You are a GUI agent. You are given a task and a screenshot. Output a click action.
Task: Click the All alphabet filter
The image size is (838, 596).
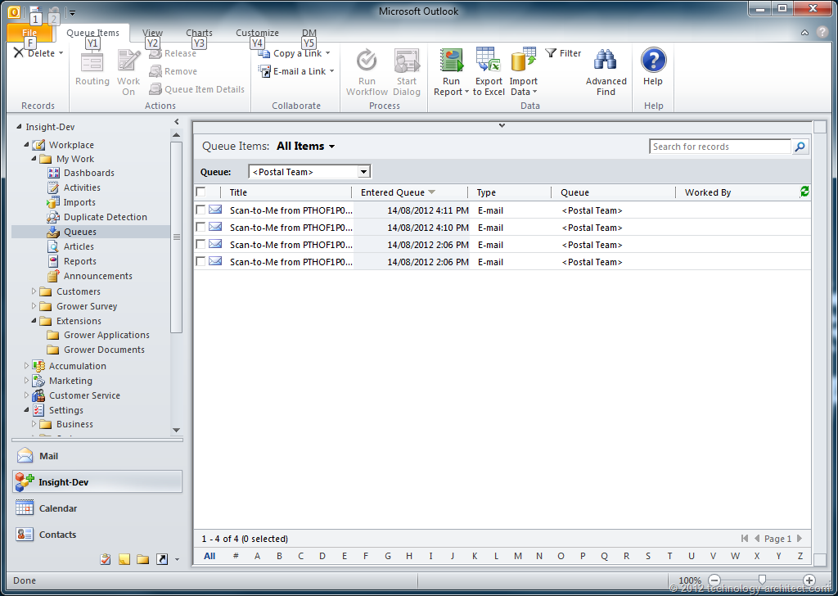[209, 556]
